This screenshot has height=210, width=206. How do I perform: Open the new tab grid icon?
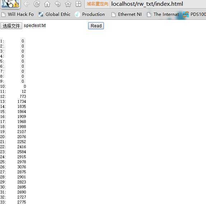click(78, 4)
